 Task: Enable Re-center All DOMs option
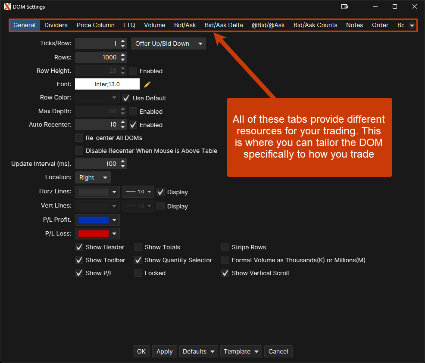(x=79, y=138)
